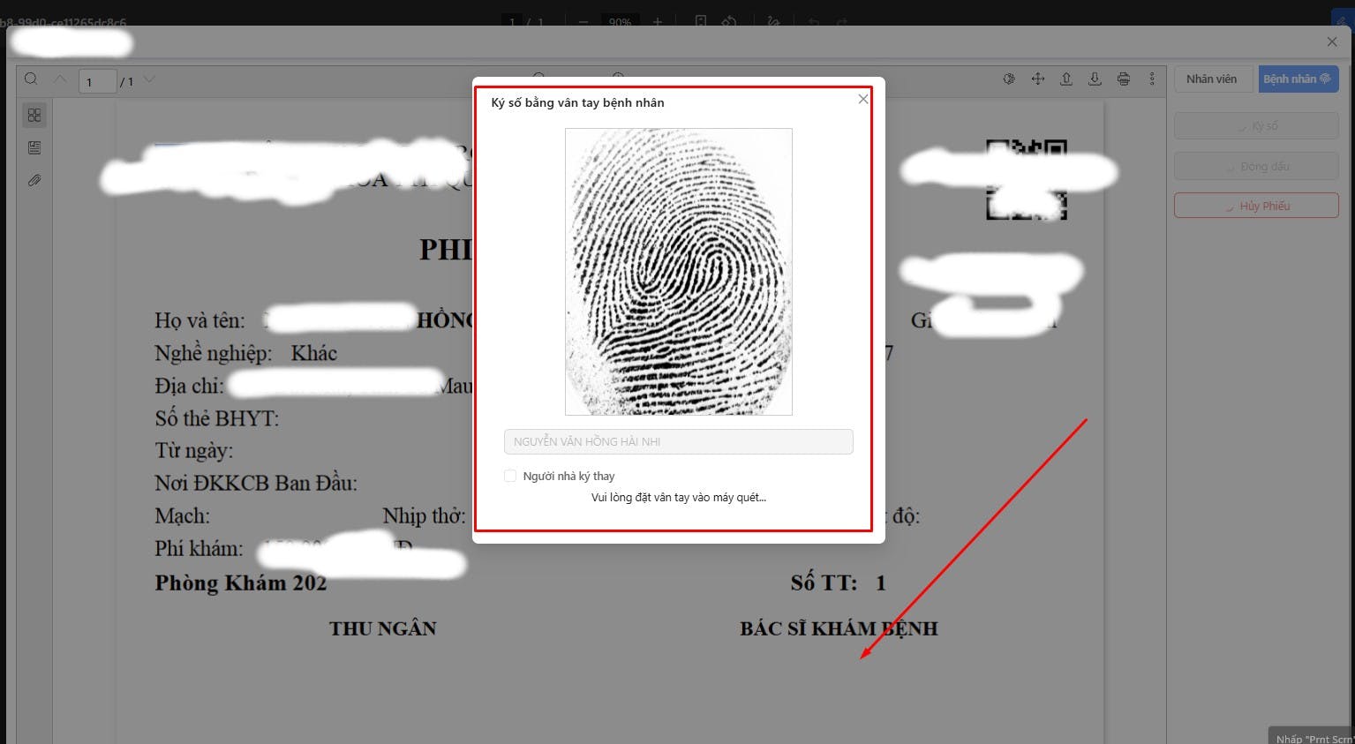
Task: Go to next page with down chevron
Action: 149,79
